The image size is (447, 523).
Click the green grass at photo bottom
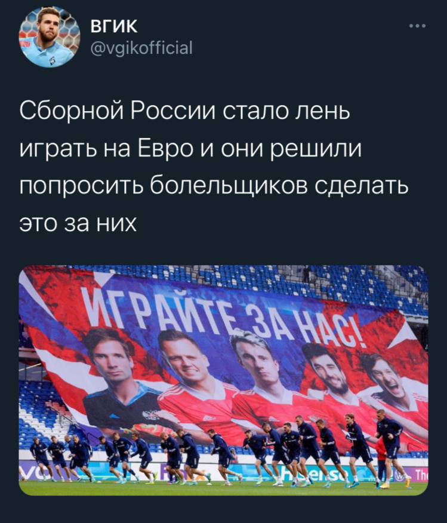pyautogui.click(x=223, y=488)
